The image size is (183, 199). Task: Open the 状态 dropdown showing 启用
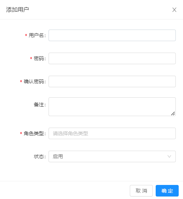(x=112, y=156)
